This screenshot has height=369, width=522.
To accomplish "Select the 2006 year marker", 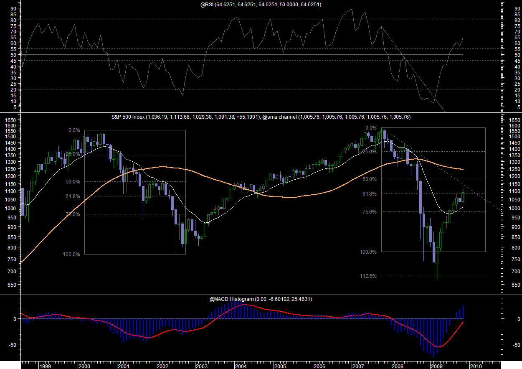I will (319, 366).
